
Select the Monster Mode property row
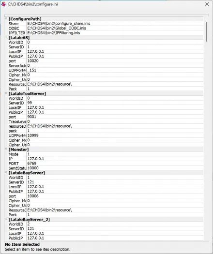pos(104,154)
